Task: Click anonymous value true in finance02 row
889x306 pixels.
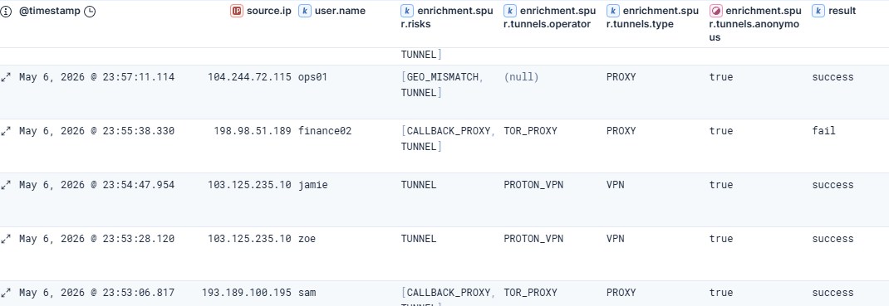Action: pos(721,131)
